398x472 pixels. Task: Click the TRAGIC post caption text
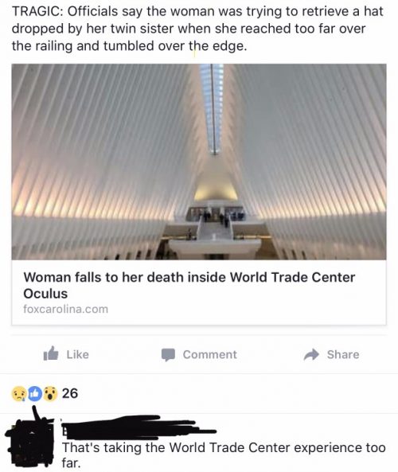pos(197,29)
